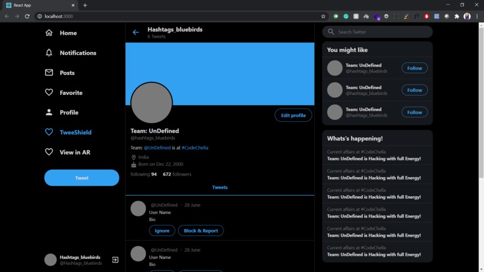Image resolution: width=484 pixels, height=272 pixels.
Task: Click Block & Report on first tweet
Action: point(201,231)
